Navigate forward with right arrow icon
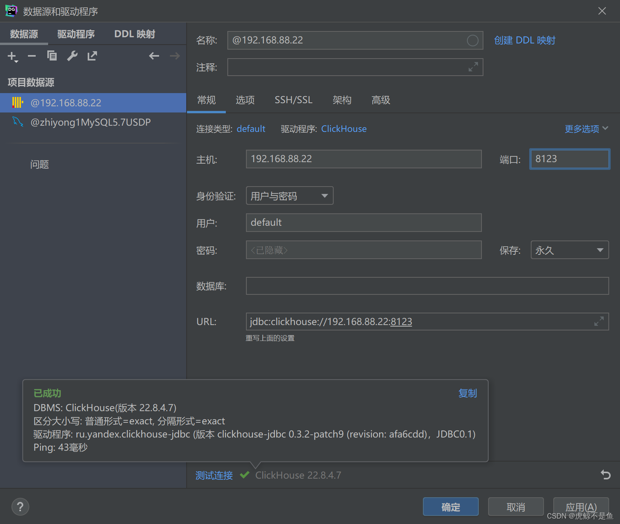 point(175,56)
